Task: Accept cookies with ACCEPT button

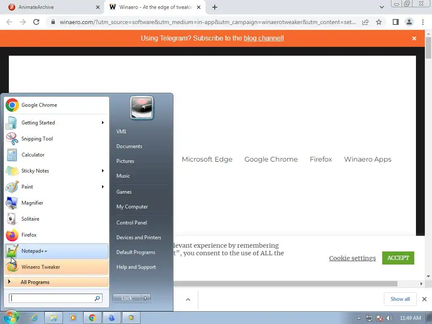Action: [x=398, y=258]
